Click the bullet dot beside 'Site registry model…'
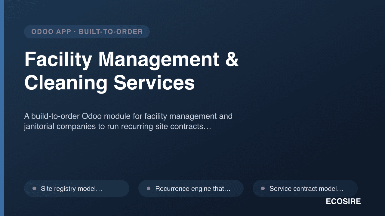Viewport: 385px width, 216px height. click(x=34, y=188)
